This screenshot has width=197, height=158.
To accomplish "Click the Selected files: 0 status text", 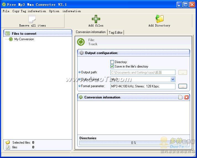I will [23, 143].
